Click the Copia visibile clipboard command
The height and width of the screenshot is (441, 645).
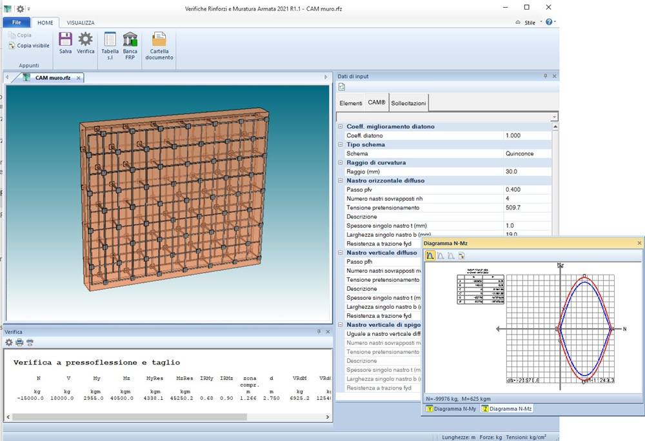(29, 46)
